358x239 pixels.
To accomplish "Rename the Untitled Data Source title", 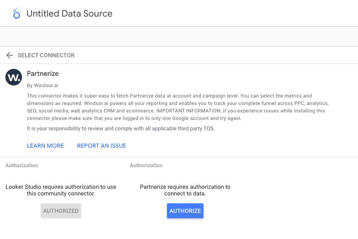I will click(69, 13).
